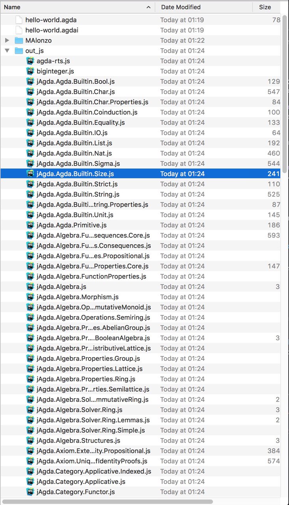This screenshot has height=505, width=289.
Task: Click the jAgda.Agda.Builtin.Nat.js icon
Action: [30, 153]
